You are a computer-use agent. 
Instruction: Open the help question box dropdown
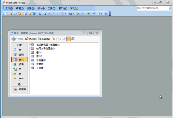pos(170,8)
